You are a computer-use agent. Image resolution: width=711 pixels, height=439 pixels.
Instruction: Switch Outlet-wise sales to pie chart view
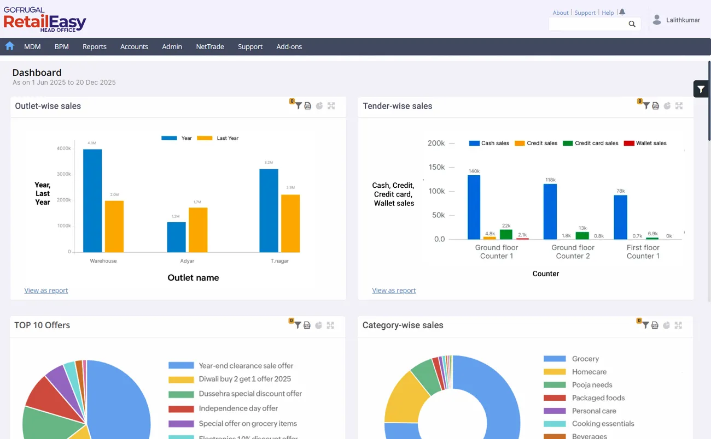click(319, 105)
